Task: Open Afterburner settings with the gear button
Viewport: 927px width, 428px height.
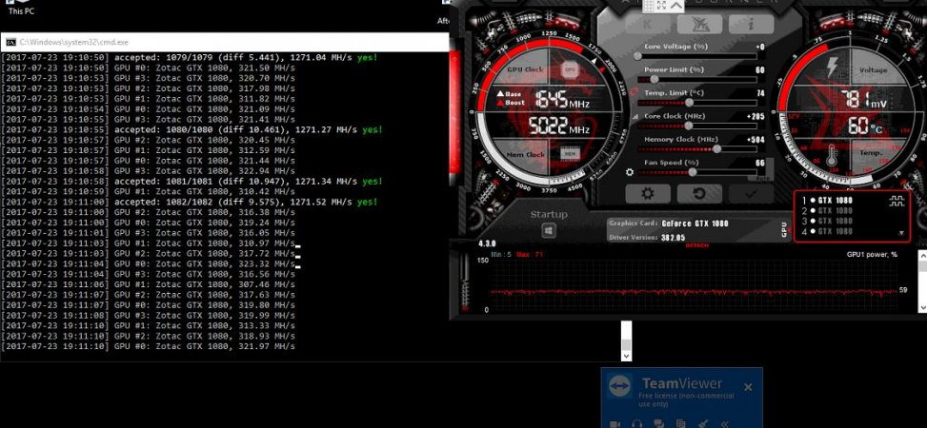Action: [x=648, y=194]
